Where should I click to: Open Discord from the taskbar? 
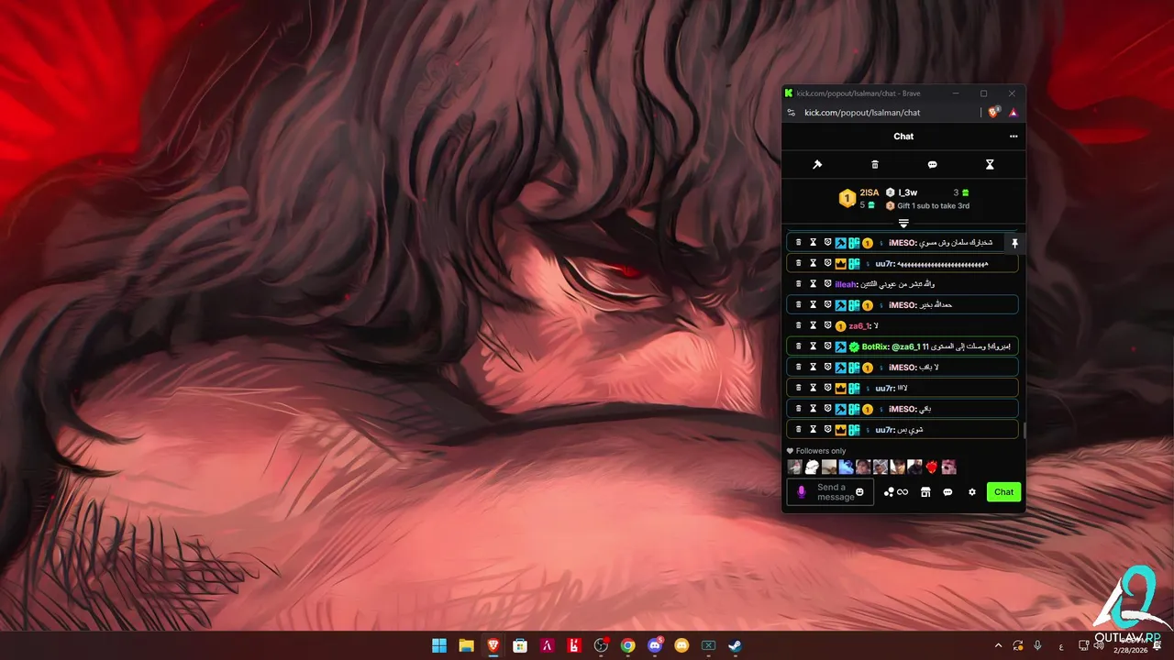(655, 645)
